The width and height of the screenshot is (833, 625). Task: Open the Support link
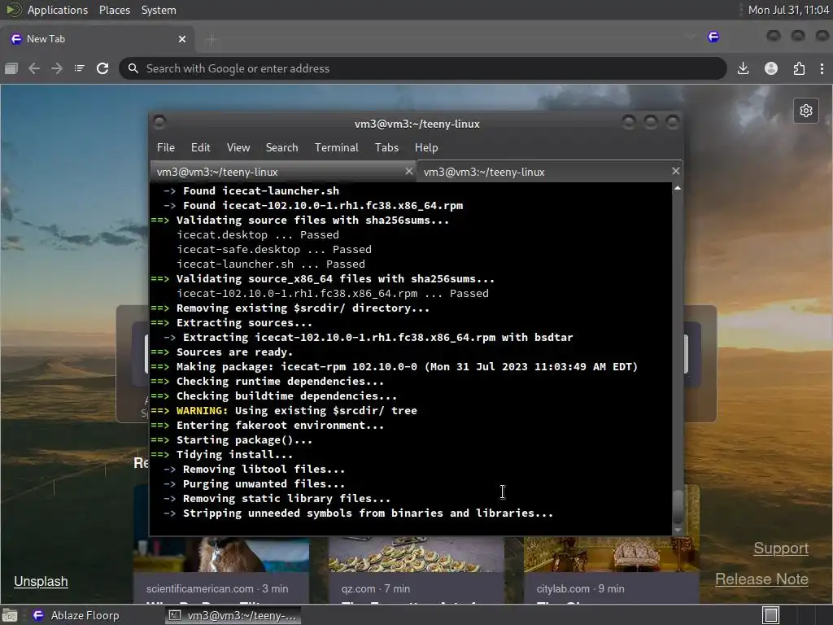781,548
